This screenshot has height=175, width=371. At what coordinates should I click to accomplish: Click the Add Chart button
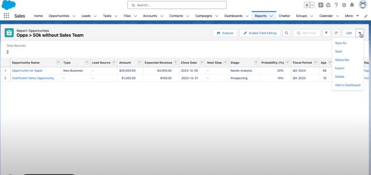coord(306,33)
